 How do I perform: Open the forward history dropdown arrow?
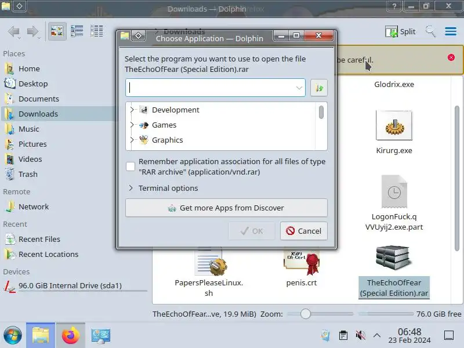point(38,38)
